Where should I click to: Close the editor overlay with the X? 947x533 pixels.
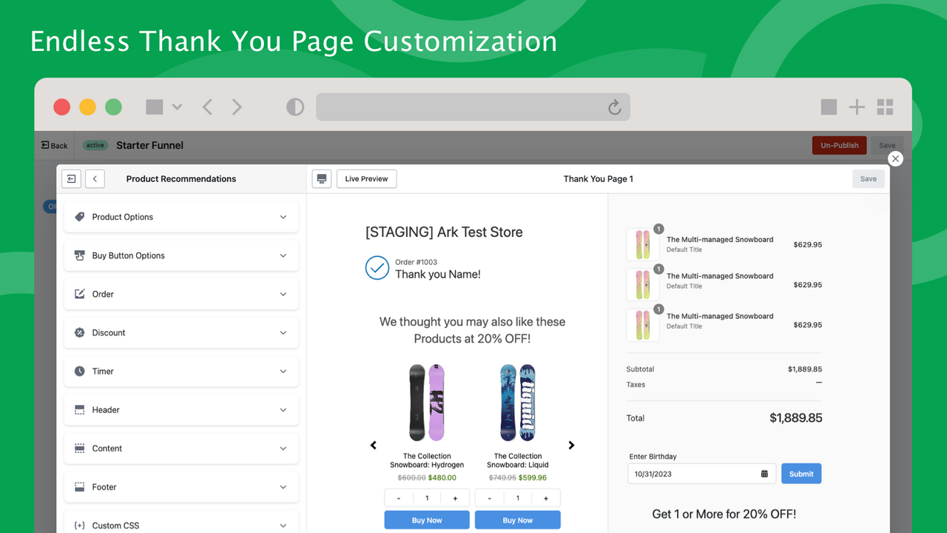point(895,158)
